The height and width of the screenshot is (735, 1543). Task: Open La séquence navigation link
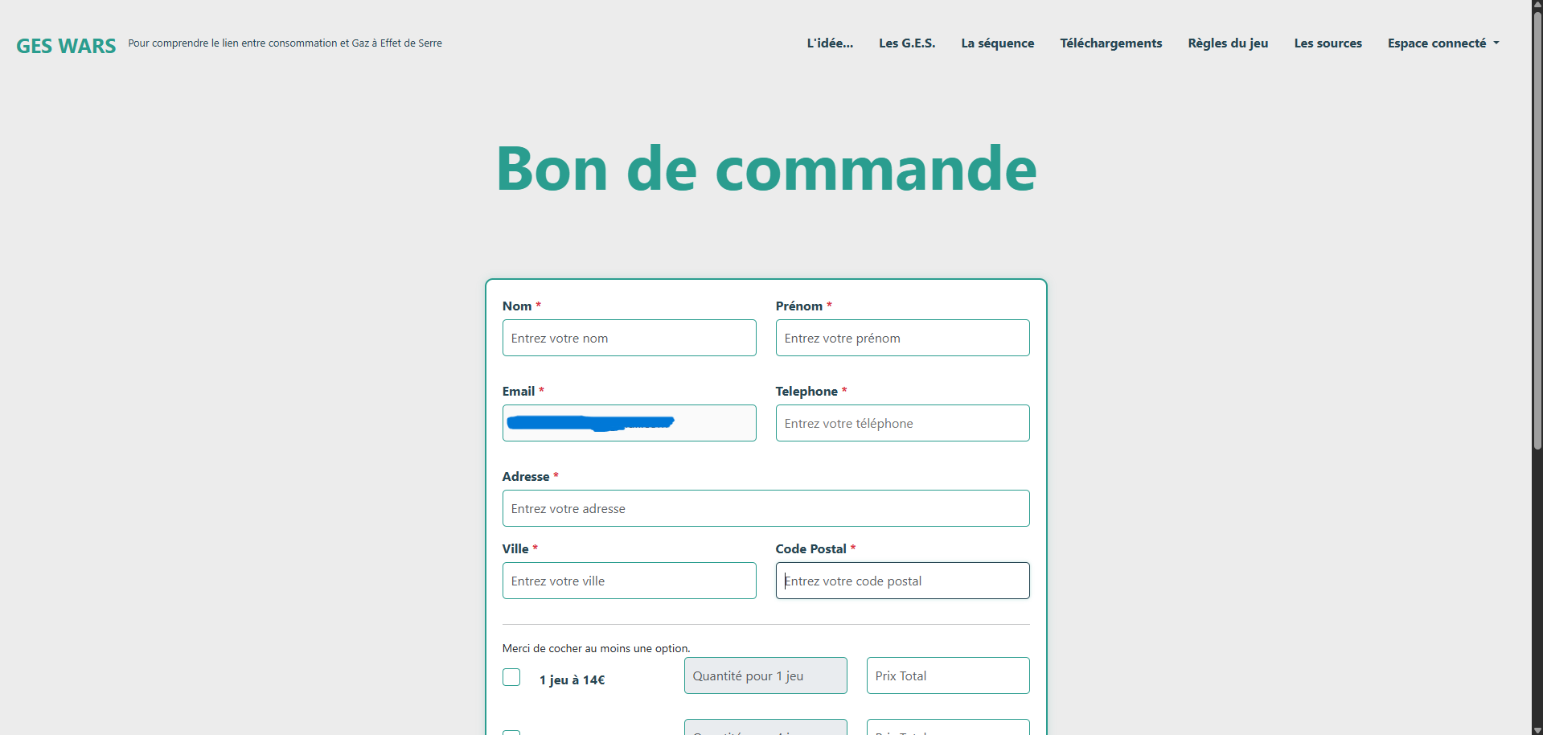tap(997, 43)
